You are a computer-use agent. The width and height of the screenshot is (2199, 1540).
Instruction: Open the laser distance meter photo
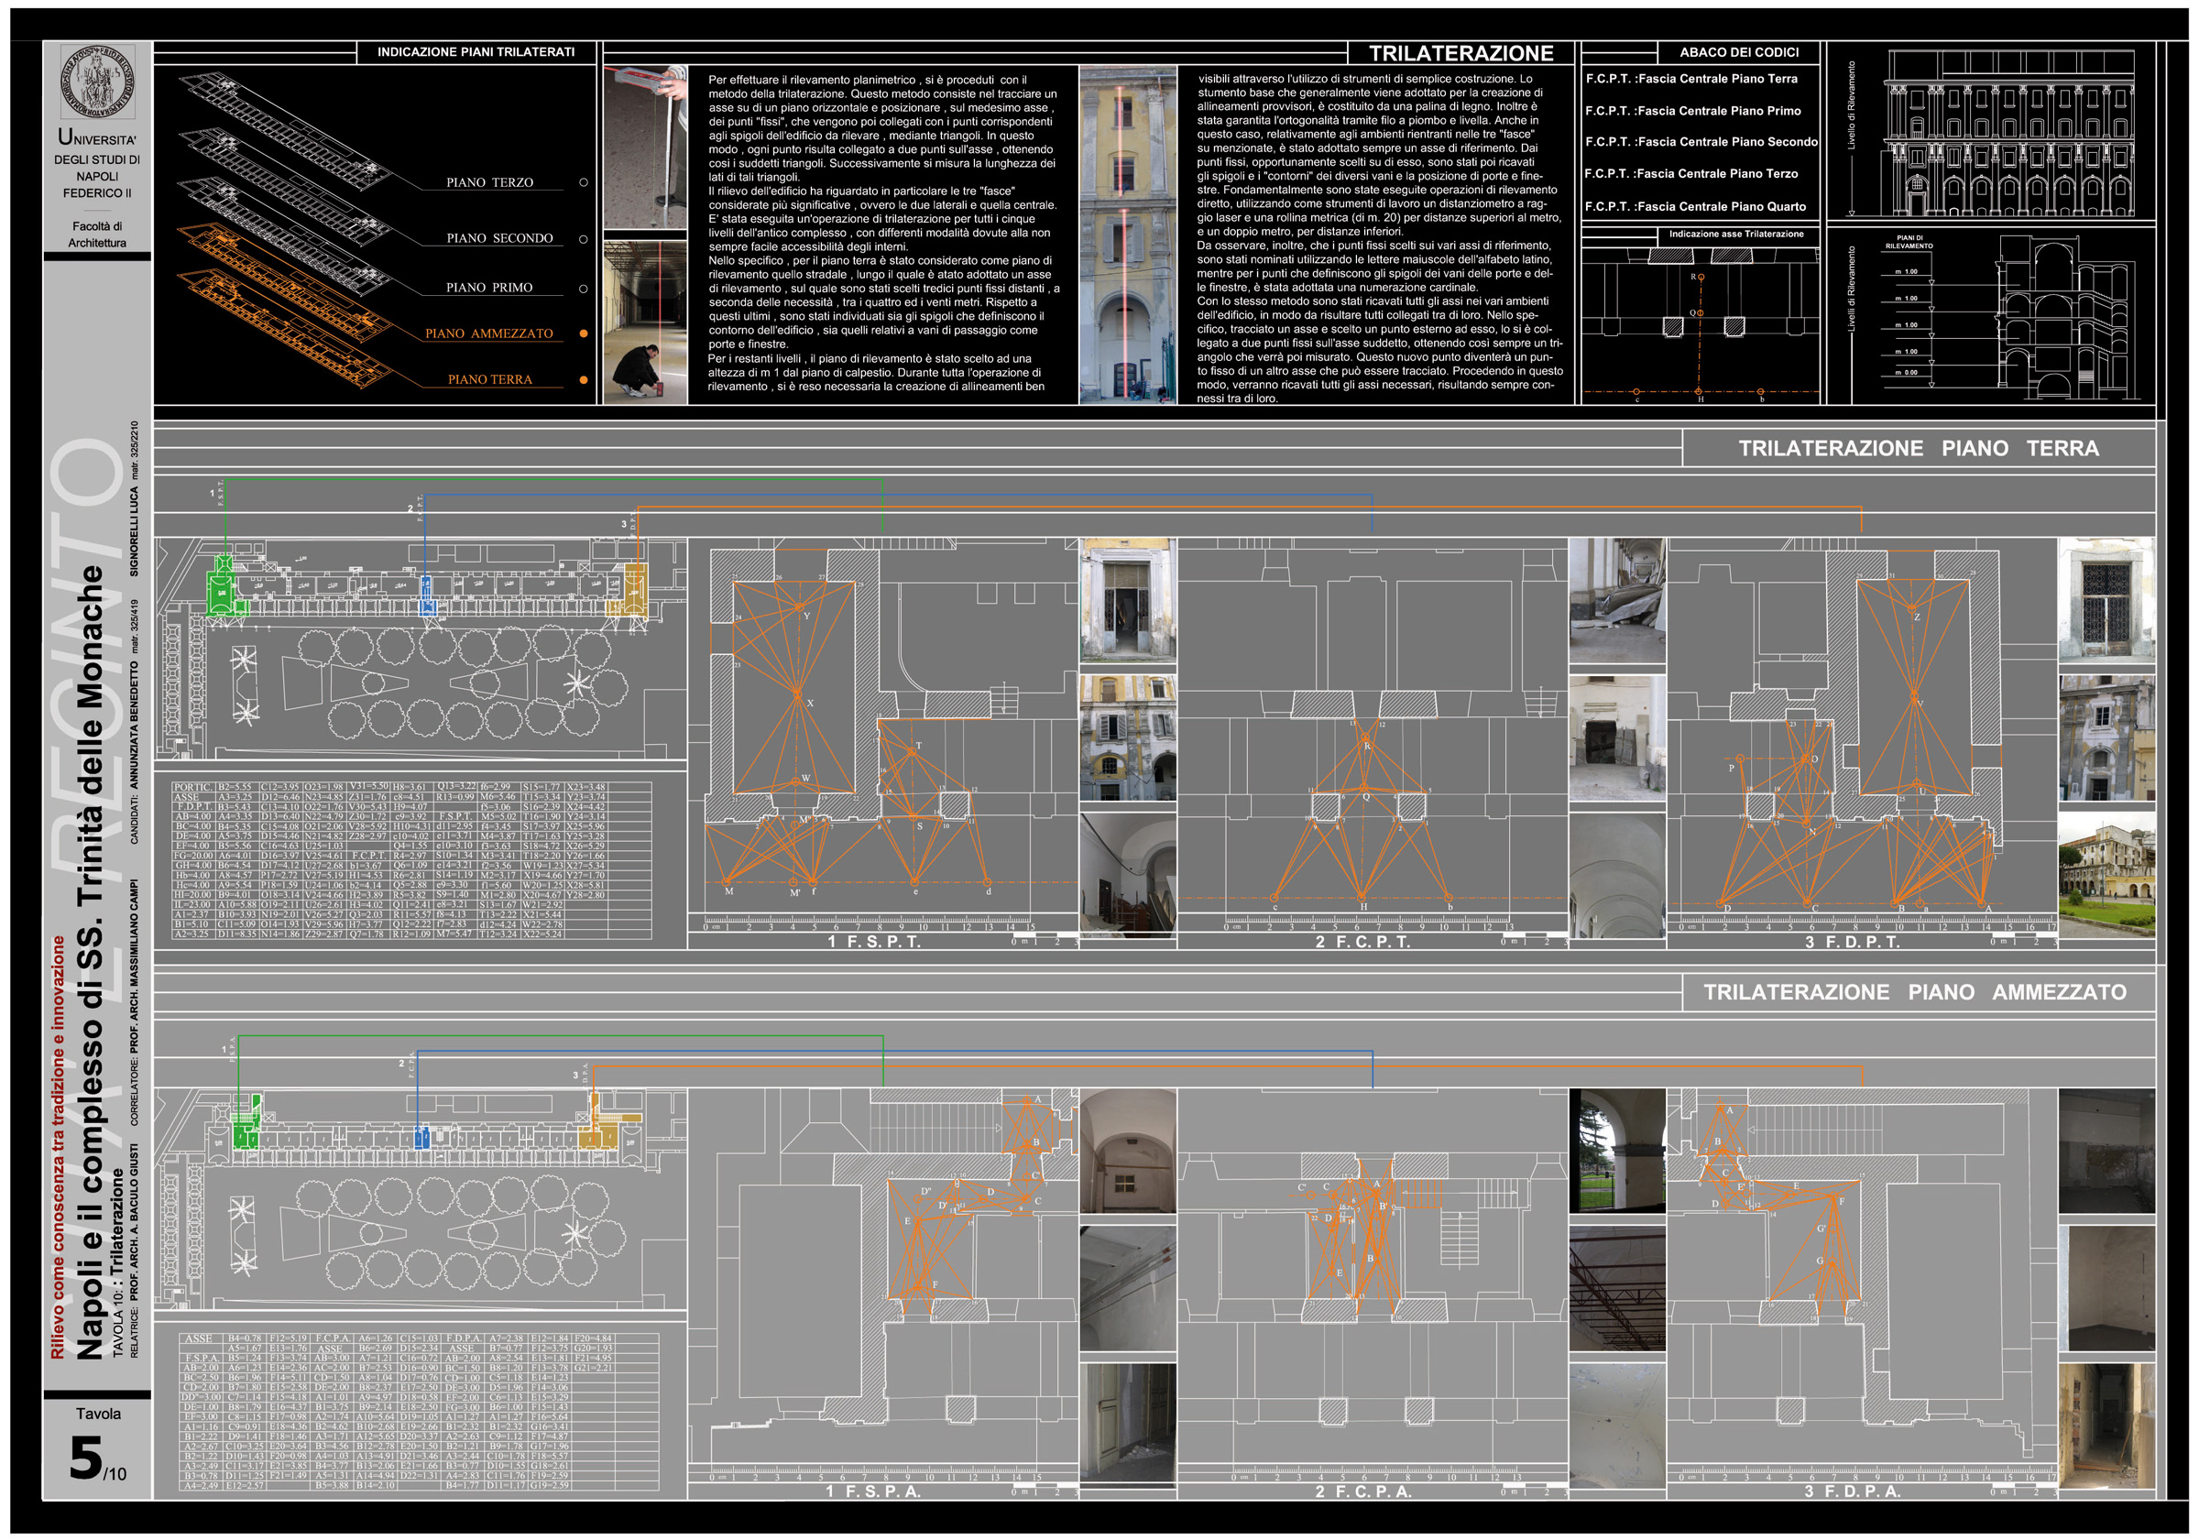[x=644, y=147]
